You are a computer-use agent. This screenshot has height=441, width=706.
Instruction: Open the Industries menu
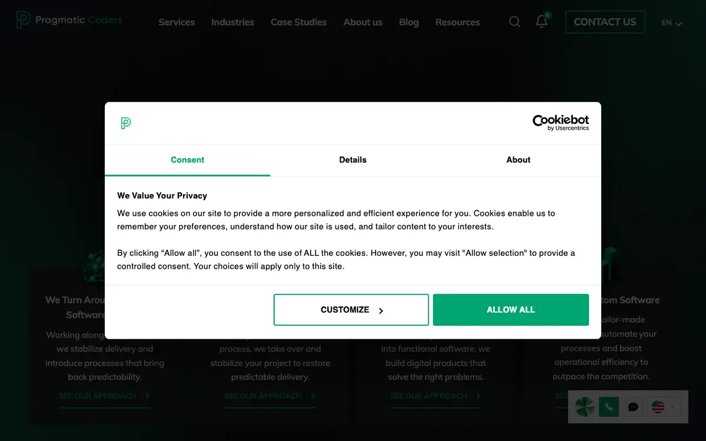[x=232, y=22]
